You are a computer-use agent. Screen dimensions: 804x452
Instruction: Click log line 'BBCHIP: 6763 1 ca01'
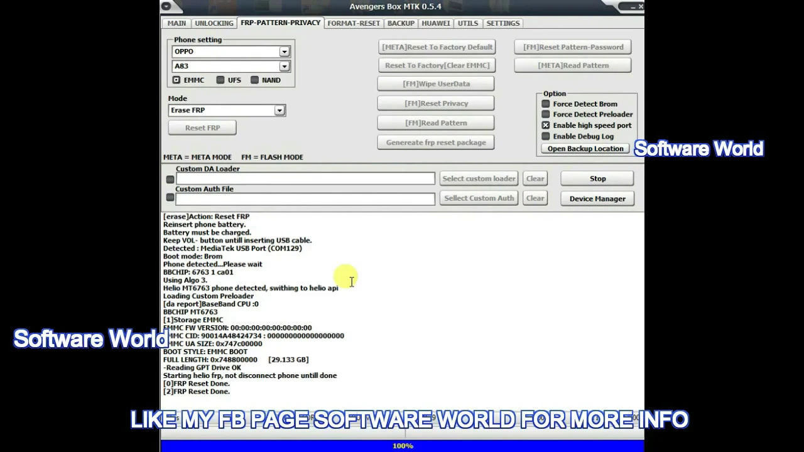(198, 272)
